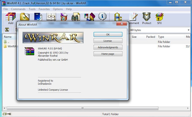Screen dimensions: 192x117
Task: Click the key icon in status bar
Action: pos(9,114)
